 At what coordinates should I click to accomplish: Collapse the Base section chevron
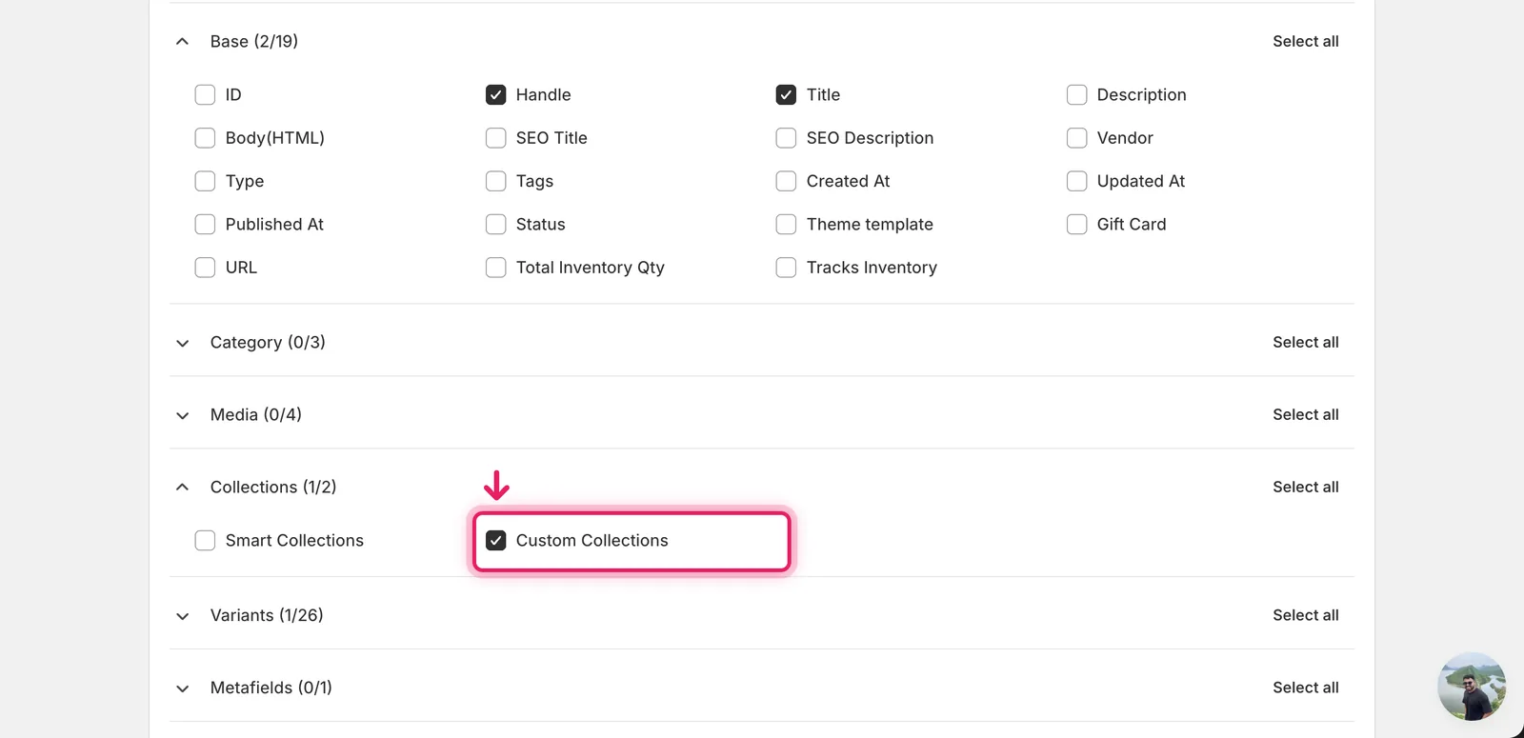pyautogui.click(x=183, y=42)
